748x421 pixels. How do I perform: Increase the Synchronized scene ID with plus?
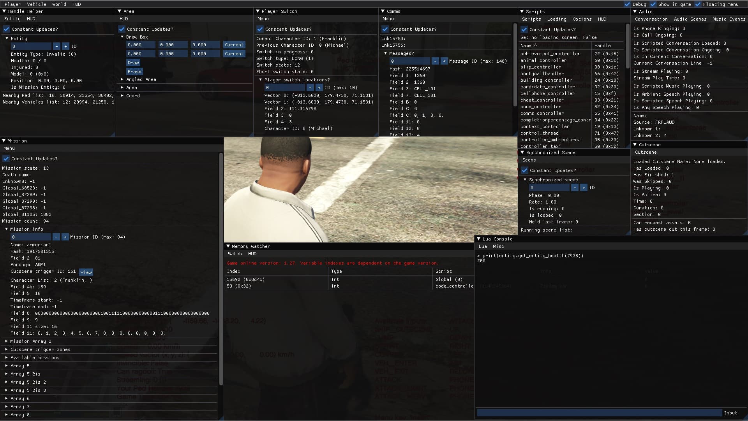584,188
